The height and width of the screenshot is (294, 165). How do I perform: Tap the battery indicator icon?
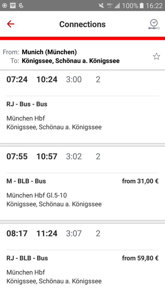142,5
